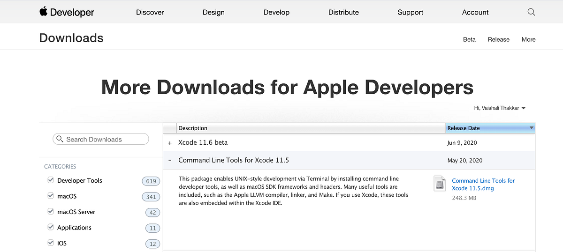The height and width of the screenshot is (252, 563).
Task: Expand the Xcode 11.6 beta row
Action: pyautogui.click(x=170, y=143)
